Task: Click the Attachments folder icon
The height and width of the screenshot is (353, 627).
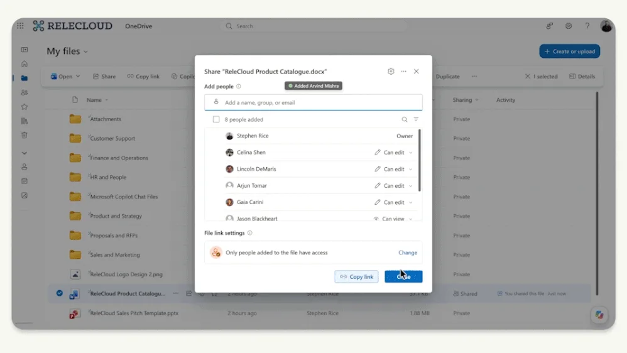Action: [x=75, y=119]
